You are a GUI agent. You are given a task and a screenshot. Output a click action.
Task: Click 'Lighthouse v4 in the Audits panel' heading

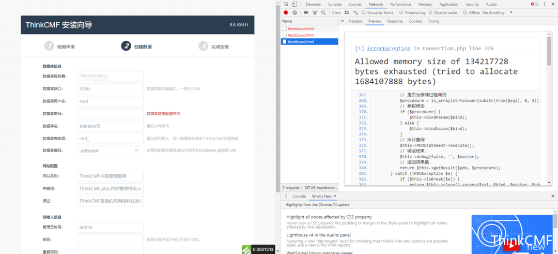(318, 235)
